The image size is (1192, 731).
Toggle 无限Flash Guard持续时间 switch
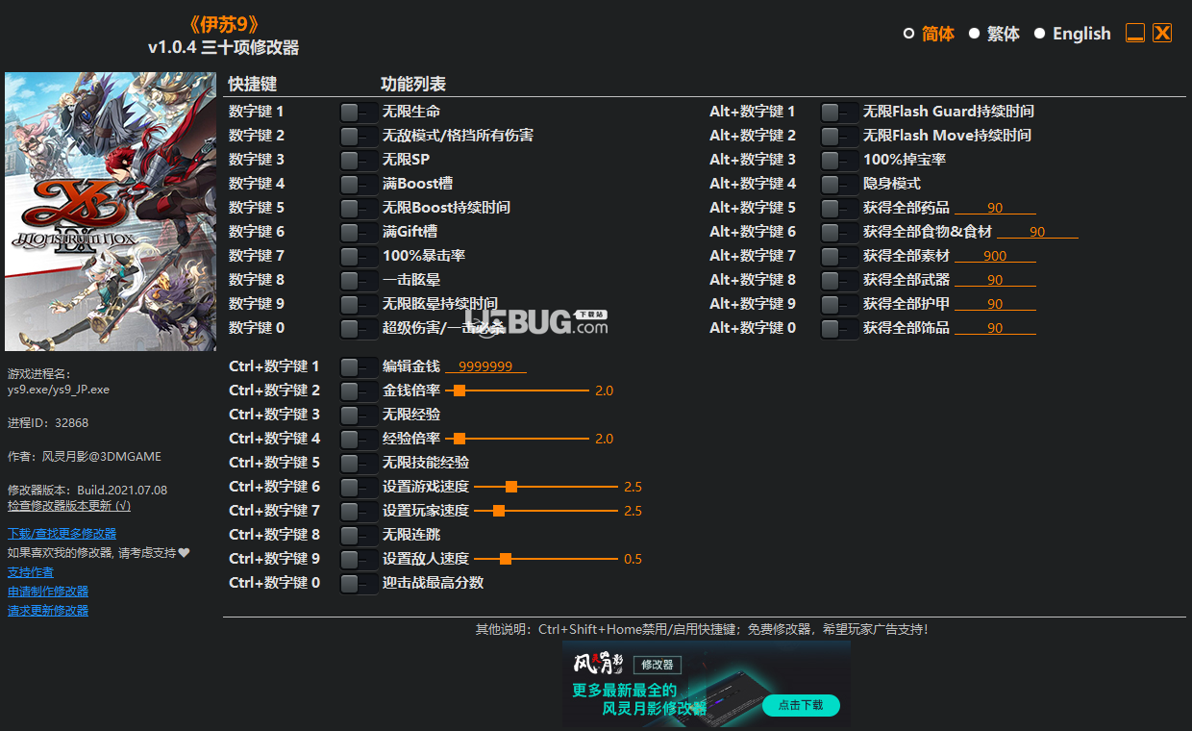(839, 113)
